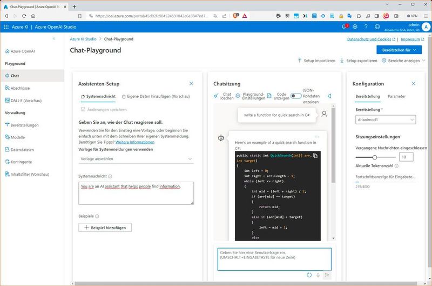The width and height of the screenshot is (432, 286).
Task: Open the help question mark icon
Action: coord(365,26)
